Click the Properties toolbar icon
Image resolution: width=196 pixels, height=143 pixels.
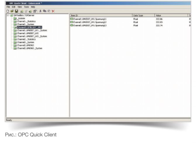tap(35, 11)
